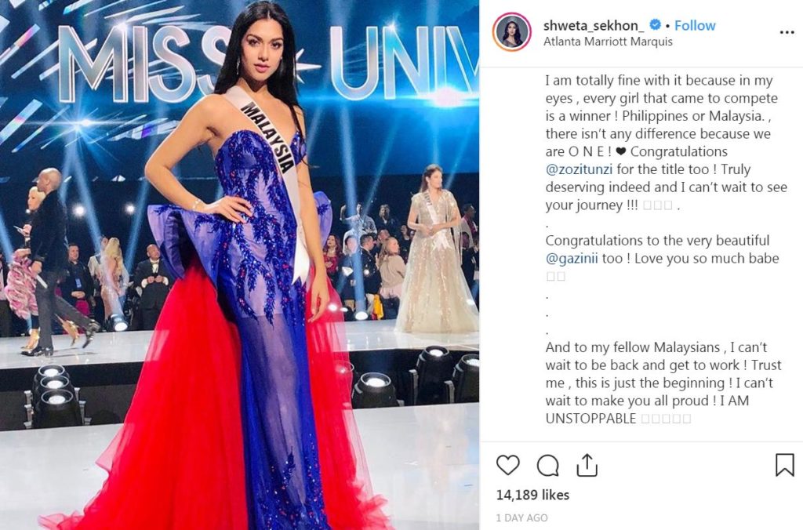
Task: Visit the @gazinii mention
Action: pyautogui.click(x=572, y=258)
